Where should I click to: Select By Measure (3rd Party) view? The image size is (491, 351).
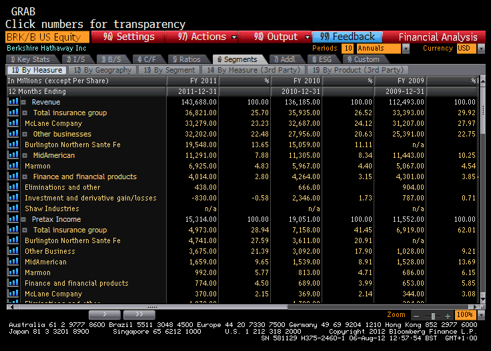254,70
